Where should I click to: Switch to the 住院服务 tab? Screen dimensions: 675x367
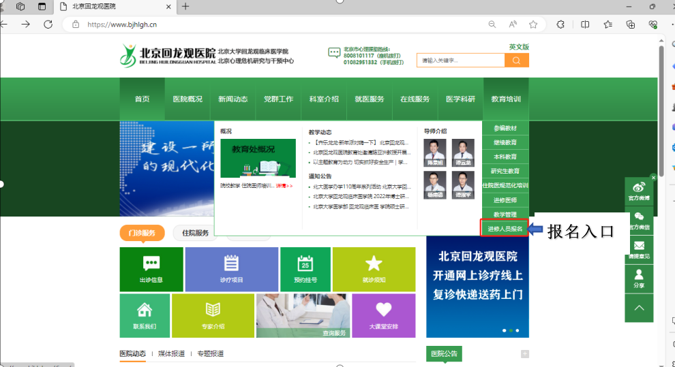(196, 233)
